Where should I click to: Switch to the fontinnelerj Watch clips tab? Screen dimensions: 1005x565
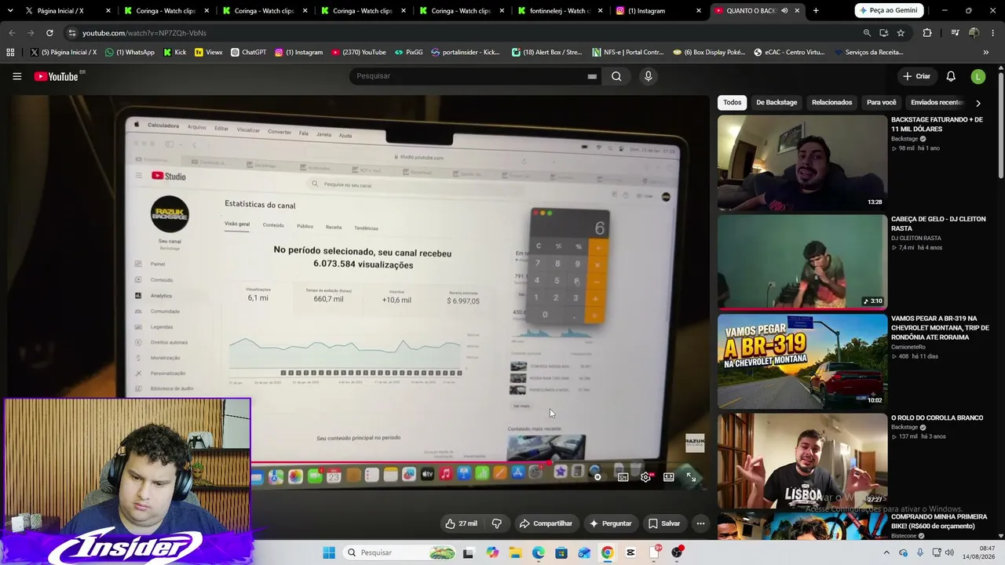click(x=561, y=11)
